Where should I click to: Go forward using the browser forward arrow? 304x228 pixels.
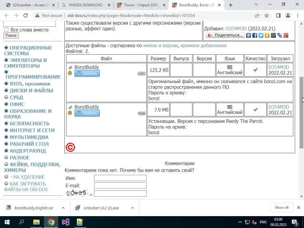click(x=16, y=15)
